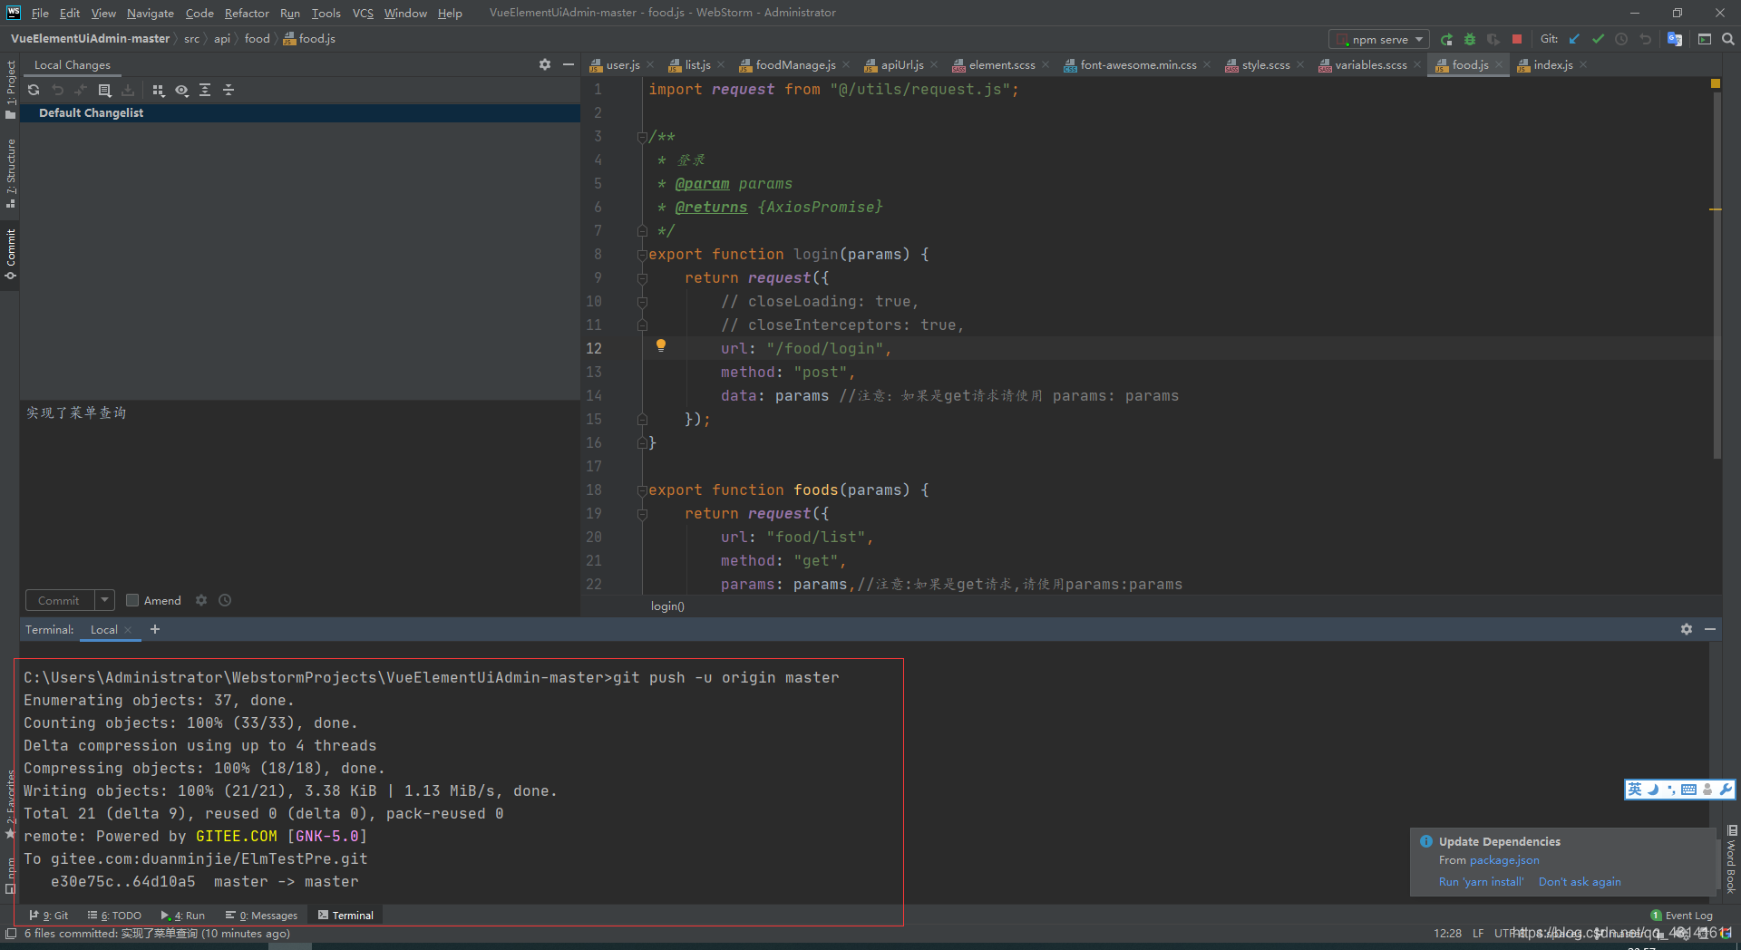Toggle the Word Book tool window stripe
Image resolution: width=1741 pixels, height=950 pixels.
point(1731,859)
